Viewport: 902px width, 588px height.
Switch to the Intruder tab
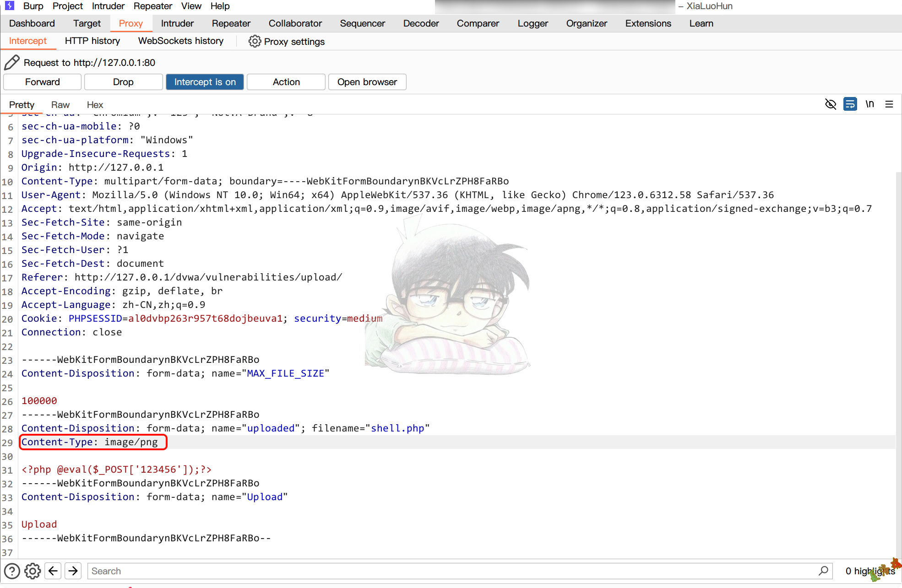177,23
